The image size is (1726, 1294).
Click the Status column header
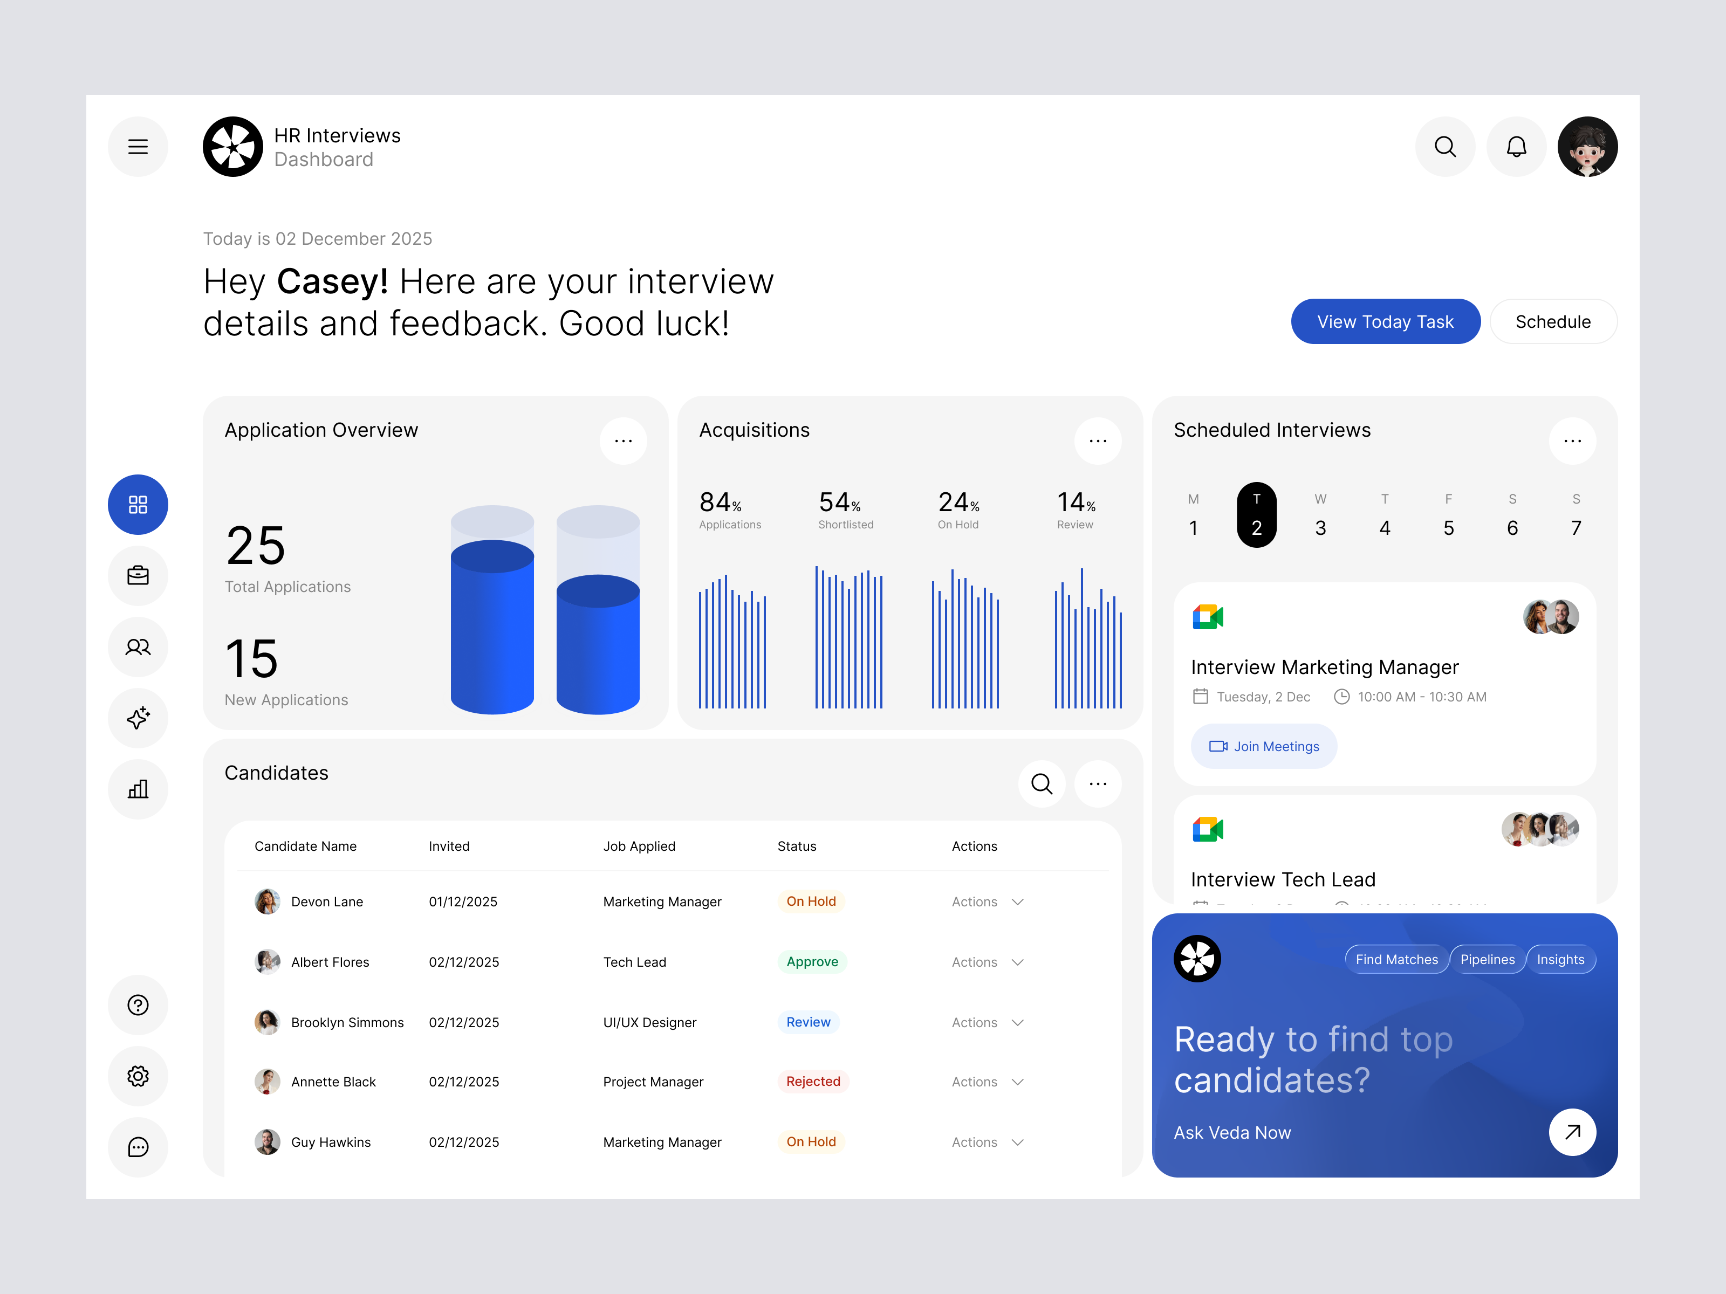[797, 846]
